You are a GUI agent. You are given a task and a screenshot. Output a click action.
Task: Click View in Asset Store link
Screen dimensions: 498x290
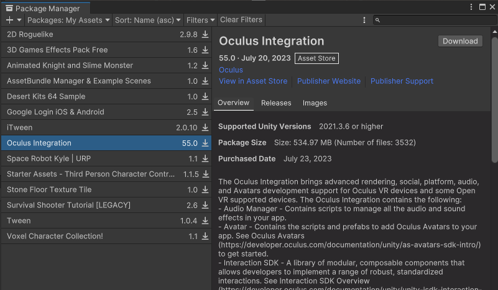point(253,81)
